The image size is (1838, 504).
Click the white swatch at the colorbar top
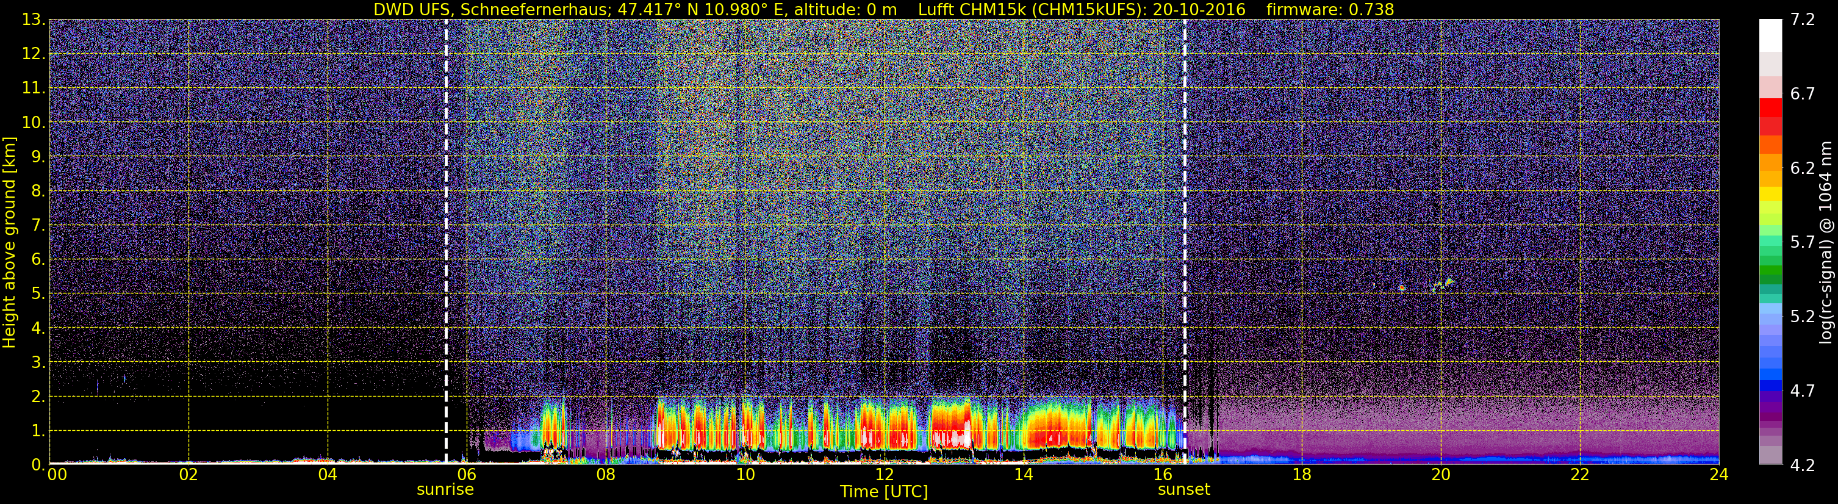pos(1770,35)
